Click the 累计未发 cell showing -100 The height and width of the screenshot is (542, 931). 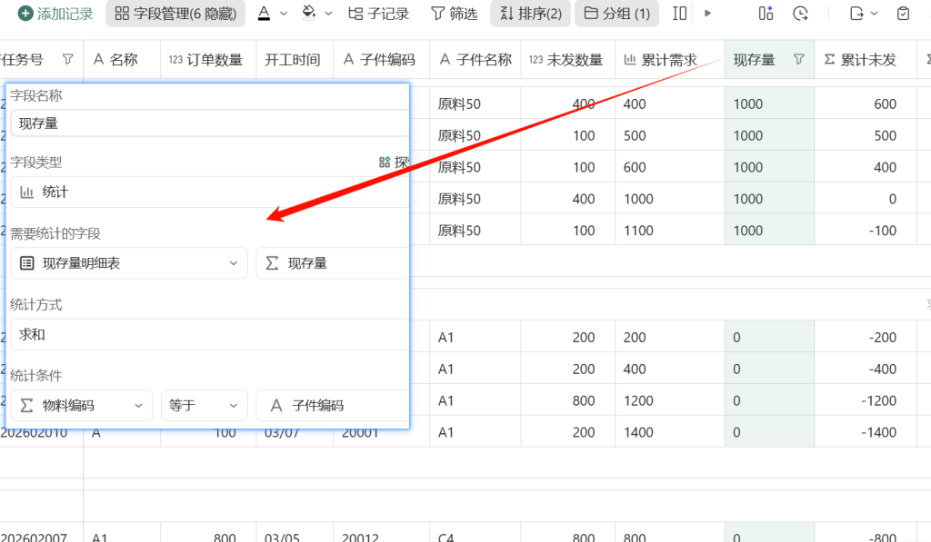[x=866, y=231]
